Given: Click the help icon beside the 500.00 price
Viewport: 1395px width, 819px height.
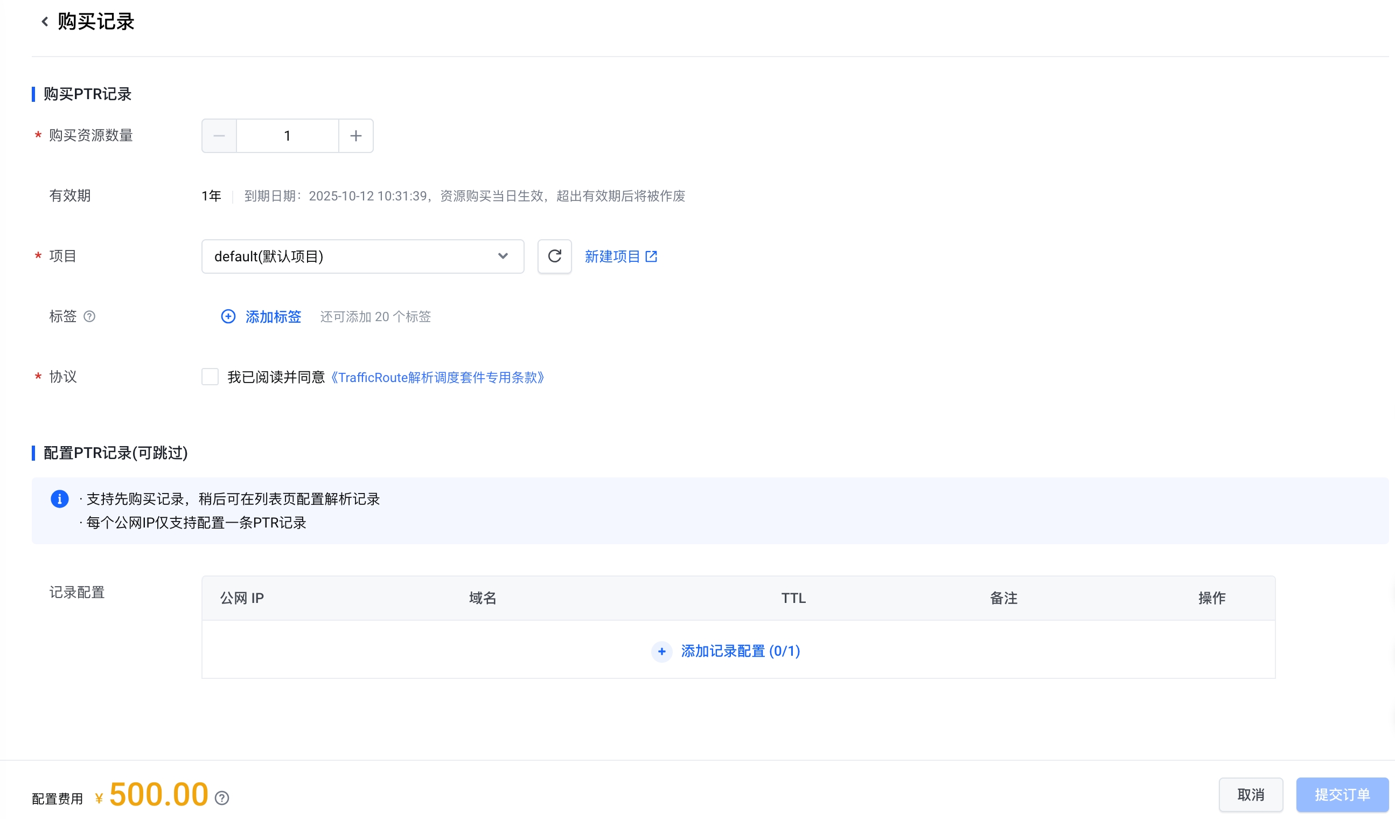Looking at the screenshot, I should click(x=222, y=798).
